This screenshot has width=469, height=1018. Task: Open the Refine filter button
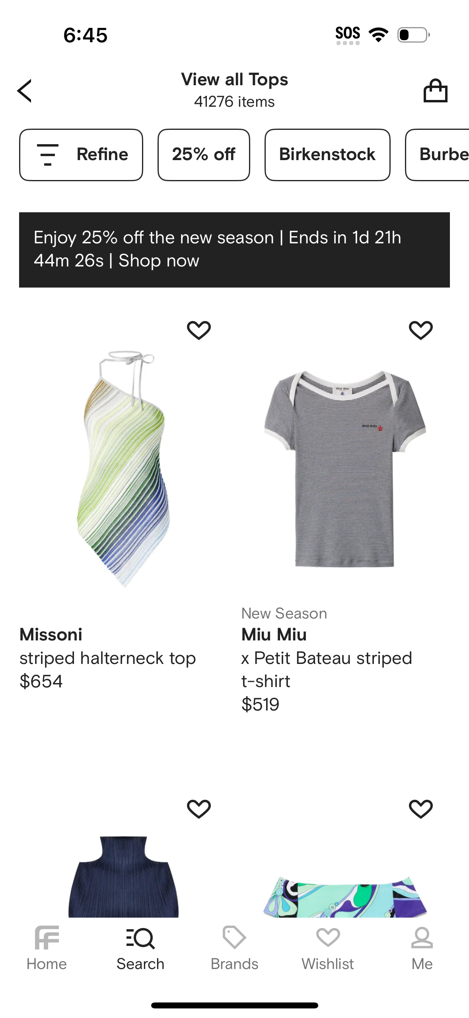pyautogui.click(x=81, y=155)
